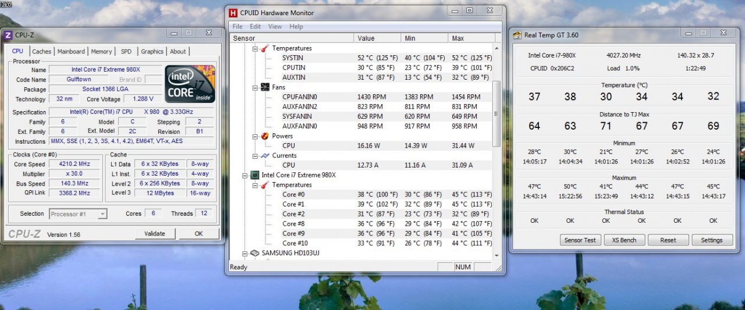Screen dimensions: 745x310
Task: Click the NUM indicator in the status bar
Action: click(463, 268)
